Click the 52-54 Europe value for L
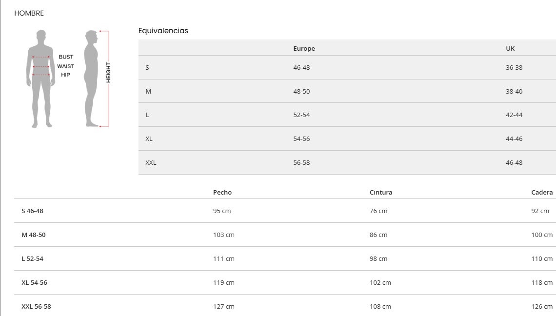The image size is (556, 316). [x=301, y=115]
